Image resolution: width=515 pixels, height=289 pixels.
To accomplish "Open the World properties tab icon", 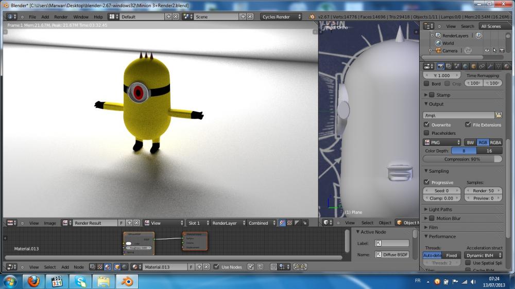I will tap(466, 66).
